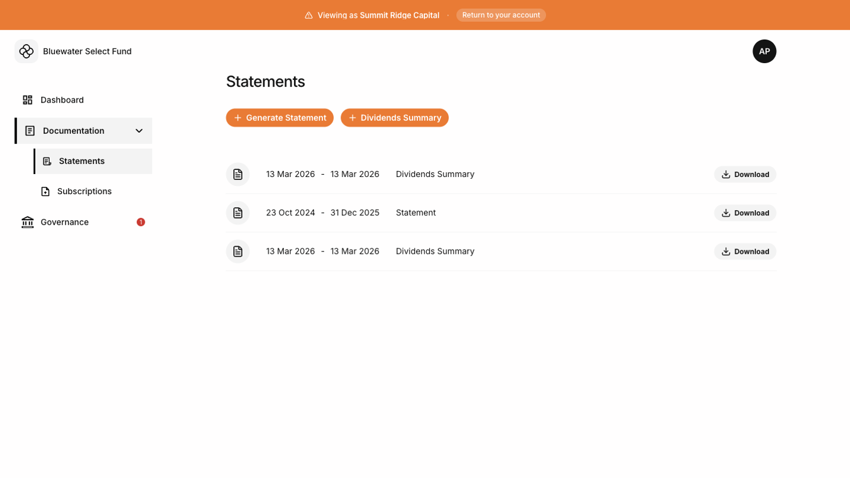Image resolution: width=850 pixels, height=478 pixels.
Task: Download the last Dividends Summary in list
Action: click(745, 252)
